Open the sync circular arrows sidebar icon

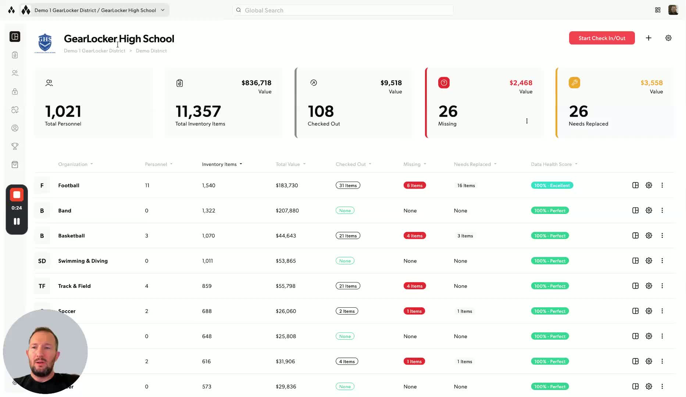pyautogui.click(x=15, y=110)
